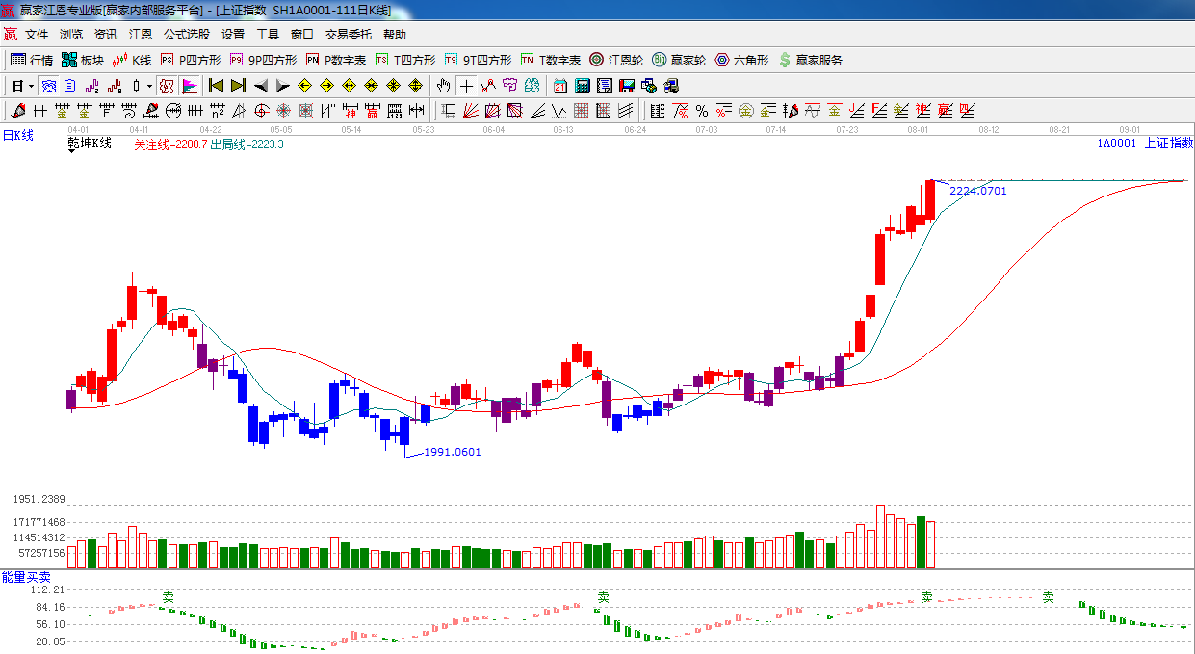
Task: Open the 交易委托 menu
Action: click(348, 35)
